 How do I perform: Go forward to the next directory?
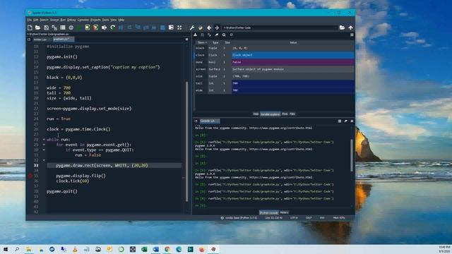point(217,28)
